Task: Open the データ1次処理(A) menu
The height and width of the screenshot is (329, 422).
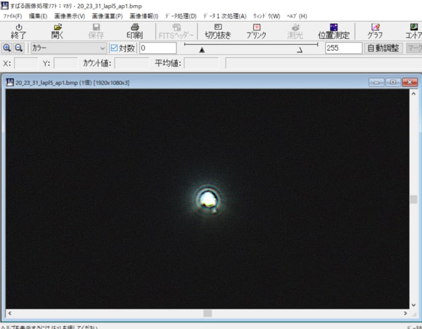Action: point(225,16)
